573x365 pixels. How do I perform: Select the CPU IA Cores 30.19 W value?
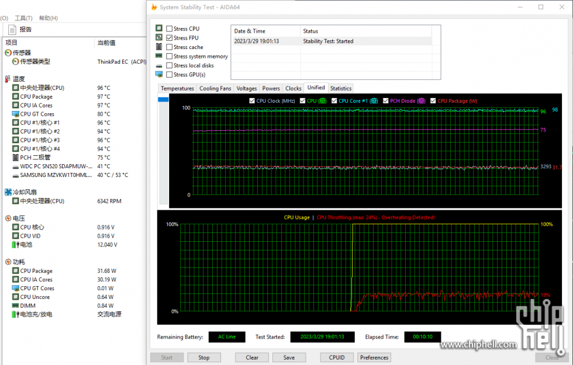pyautogui.click(x=106, y=280)
